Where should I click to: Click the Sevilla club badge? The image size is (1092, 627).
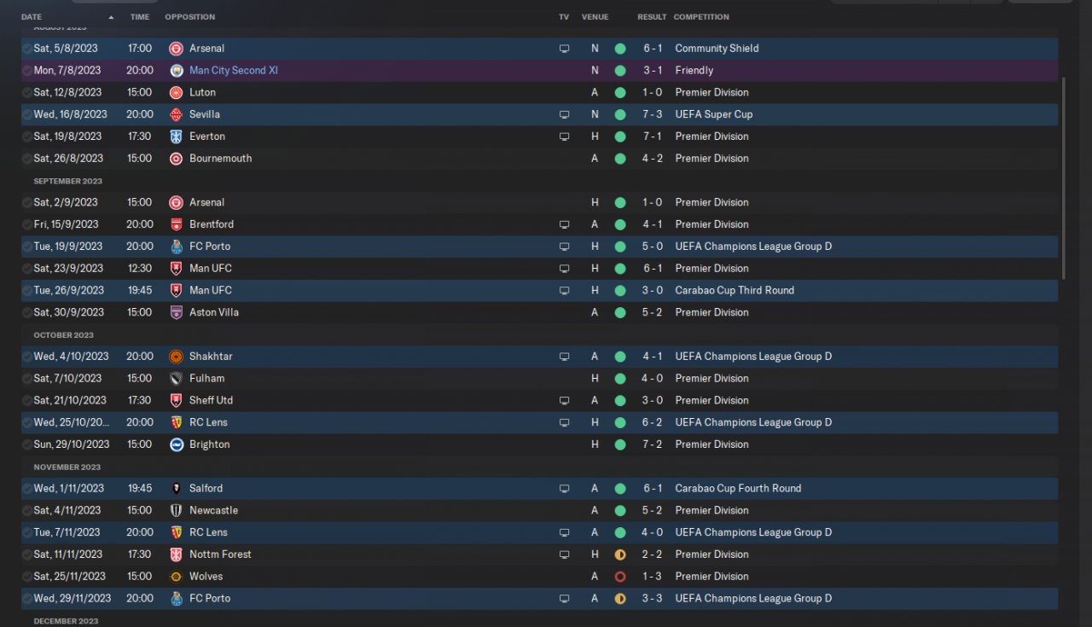[176, 114]
